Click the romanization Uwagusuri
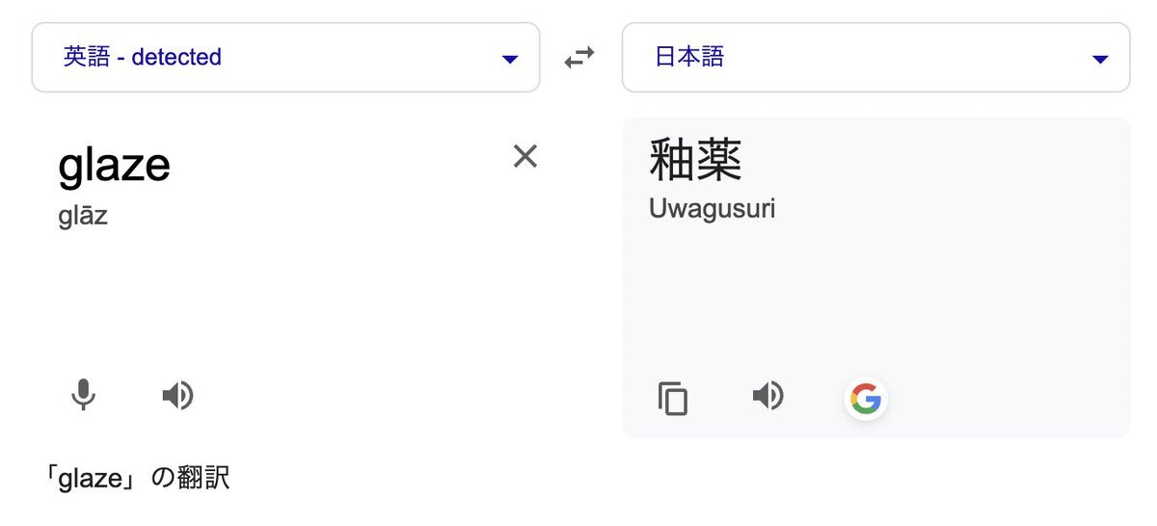Viewport: 1157px width, 526px height. click(713, 208)
